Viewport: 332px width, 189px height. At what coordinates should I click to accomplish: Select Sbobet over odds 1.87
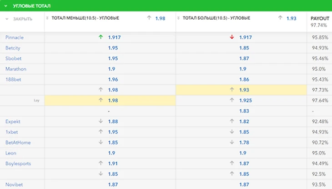244,58
